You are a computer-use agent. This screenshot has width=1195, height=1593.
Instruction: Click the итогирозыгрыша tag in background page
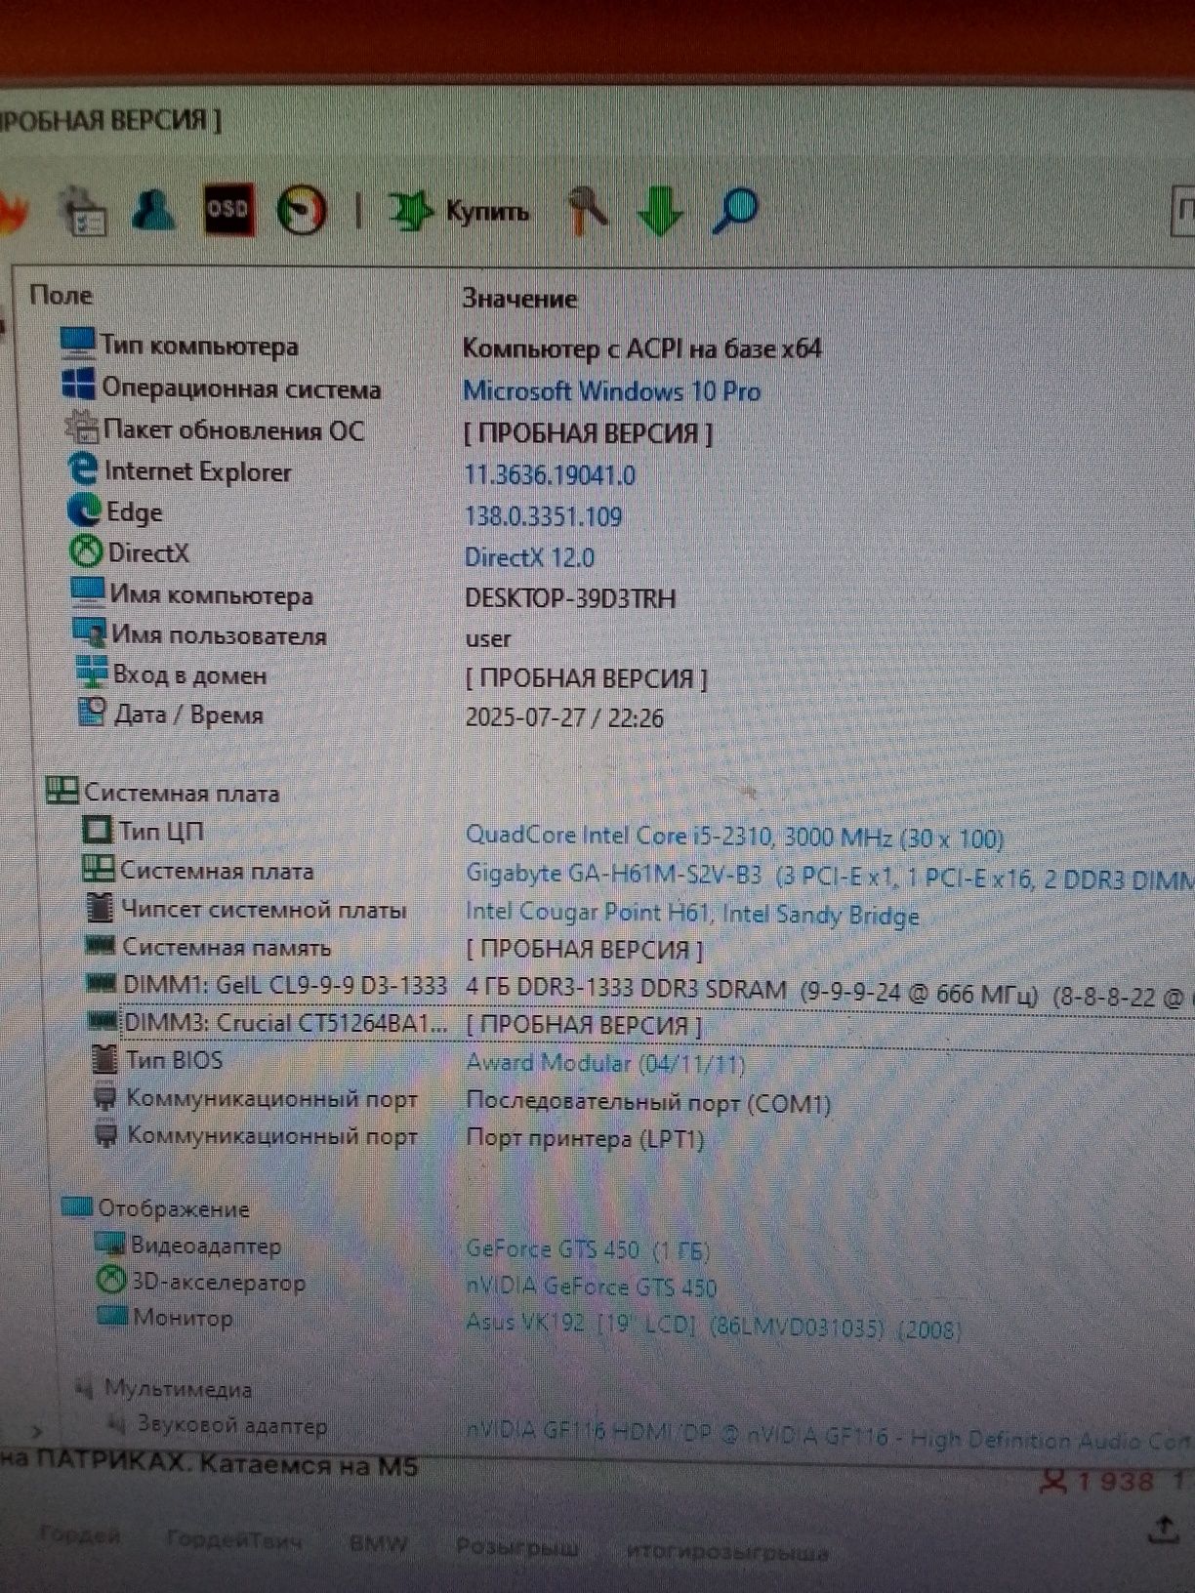click(x=726, y=1550)
